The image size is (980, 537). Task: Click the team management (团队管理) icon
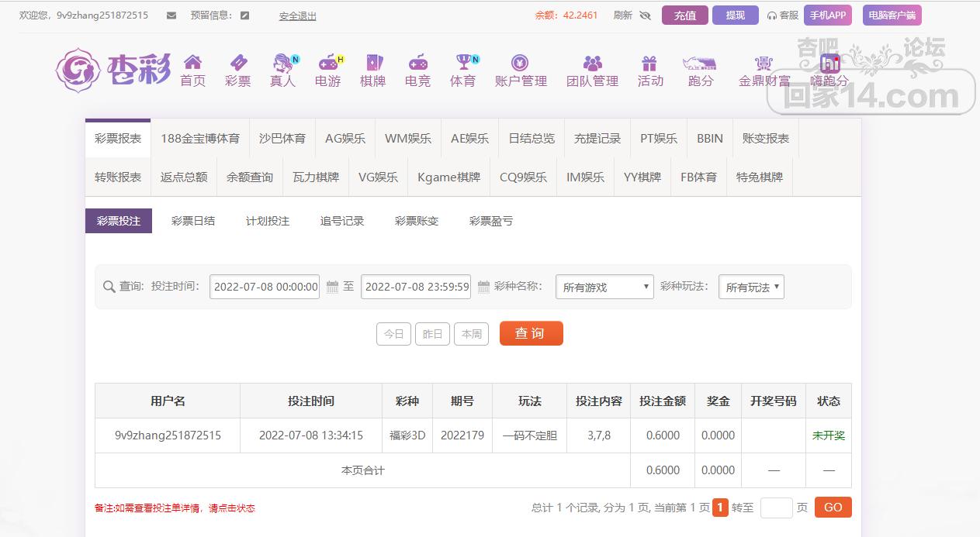[592, 63]
